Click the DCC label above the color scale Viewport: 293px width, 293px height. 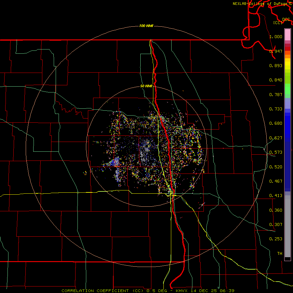tap(286, 20)
